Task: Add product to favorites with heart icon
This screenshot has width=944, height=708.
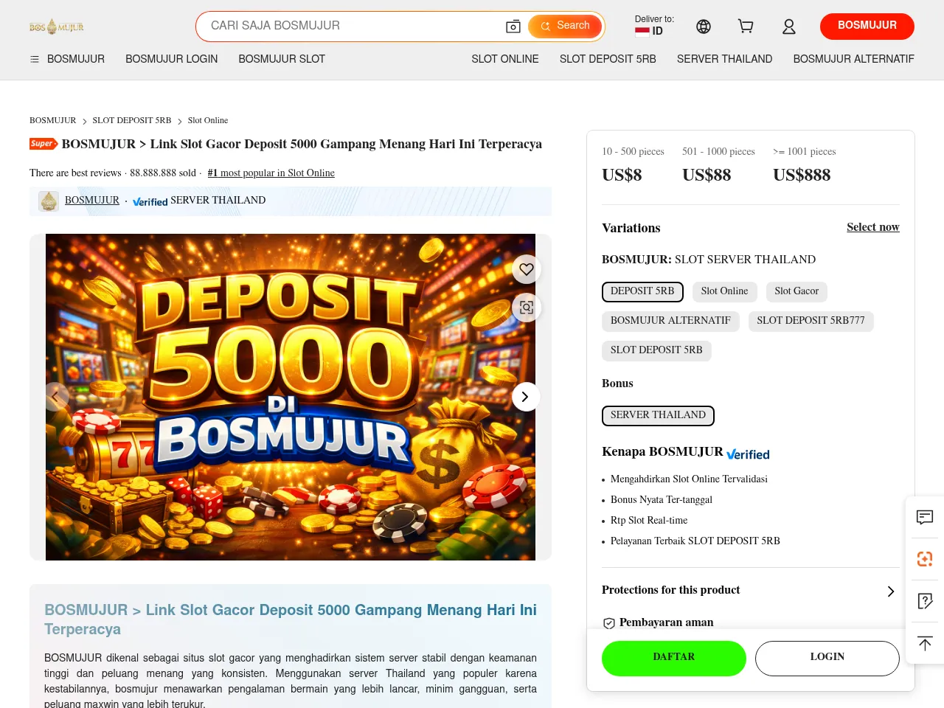Action: tap(527, 269)
